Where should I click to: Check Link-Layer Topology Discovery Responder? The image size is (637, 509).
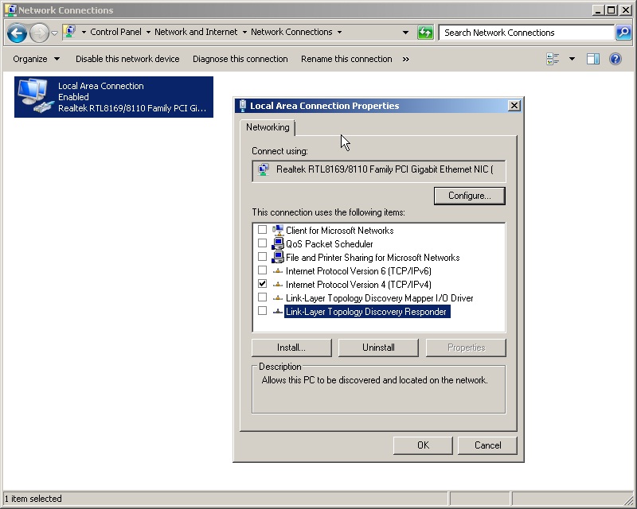(x=263, y=310)
